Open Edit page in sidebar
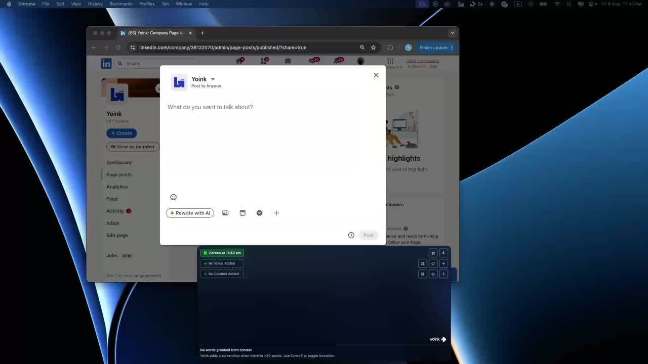Screen dimensions: 648x364 click(x=117, y=235)
